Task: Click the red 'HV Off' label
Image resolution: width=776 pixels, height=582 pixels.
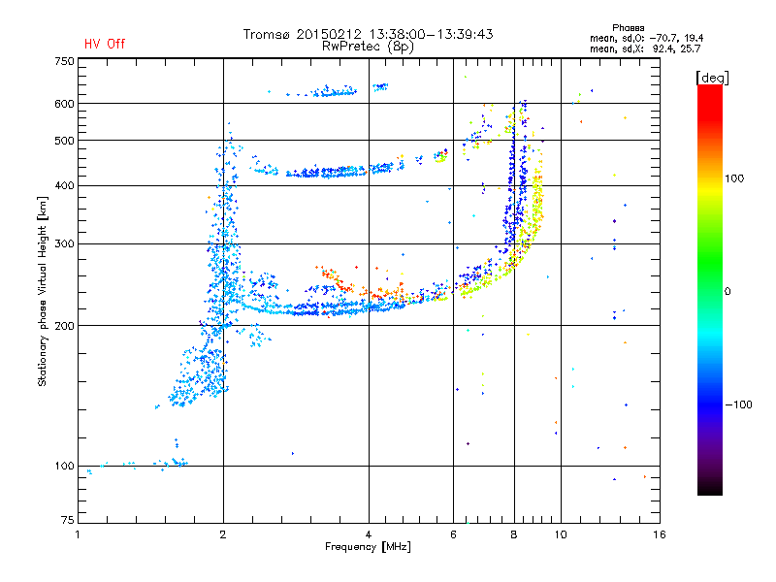Action: tap(105, 44)
